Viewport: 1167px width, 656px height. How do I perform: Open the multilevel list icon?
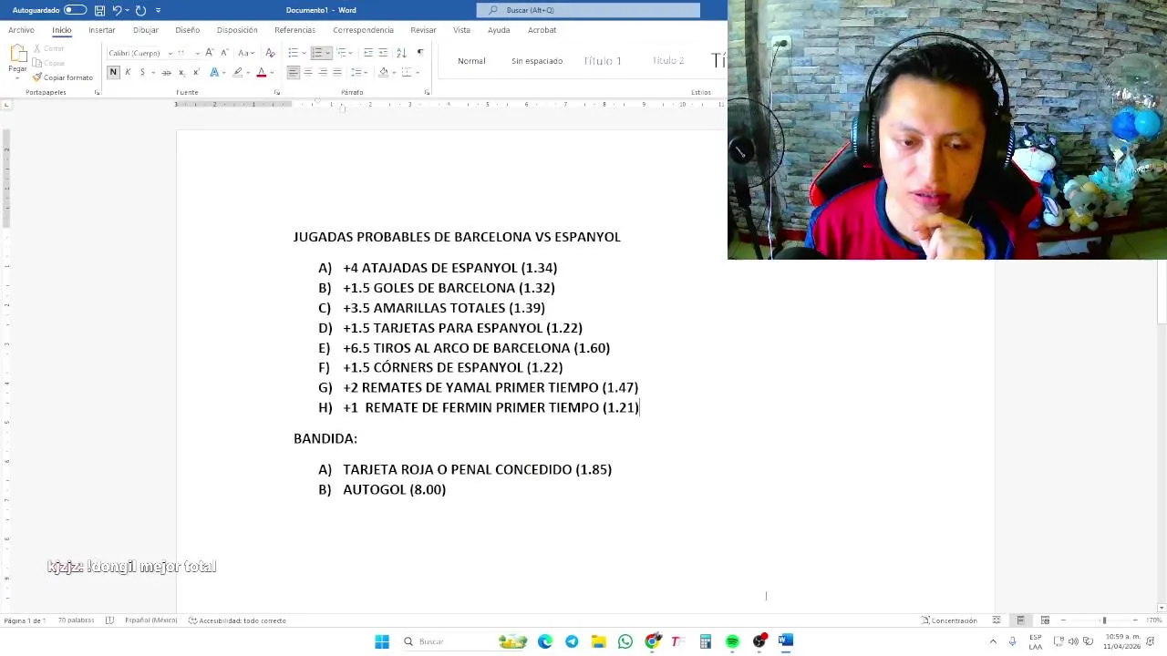[x=343, y=53]
